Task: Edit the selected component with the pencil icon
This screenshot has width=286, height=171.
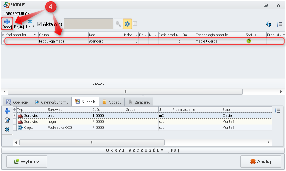Action: coord(7,120)
